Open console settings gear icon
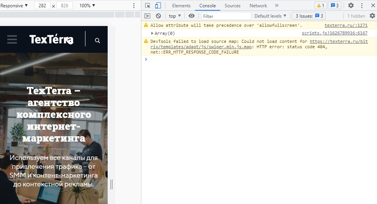 click(372, 16)
